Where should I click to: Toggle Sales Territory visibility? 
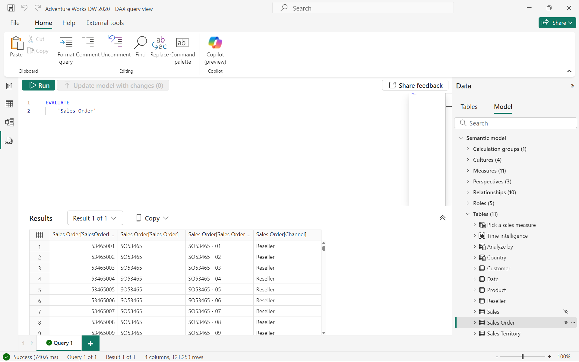pos(566,333)
